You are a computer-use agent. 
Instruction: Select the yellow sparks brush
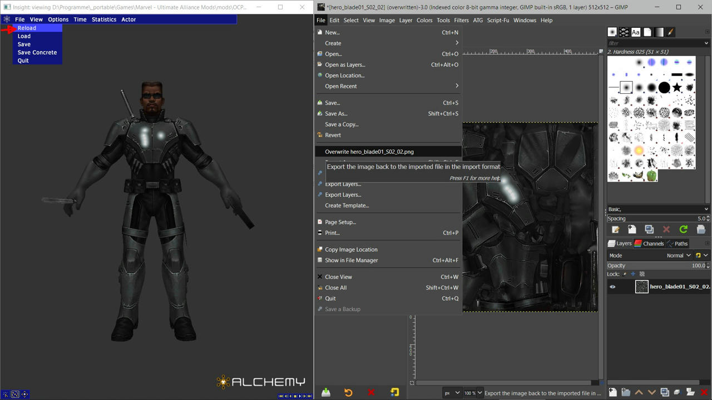(639, 151)
